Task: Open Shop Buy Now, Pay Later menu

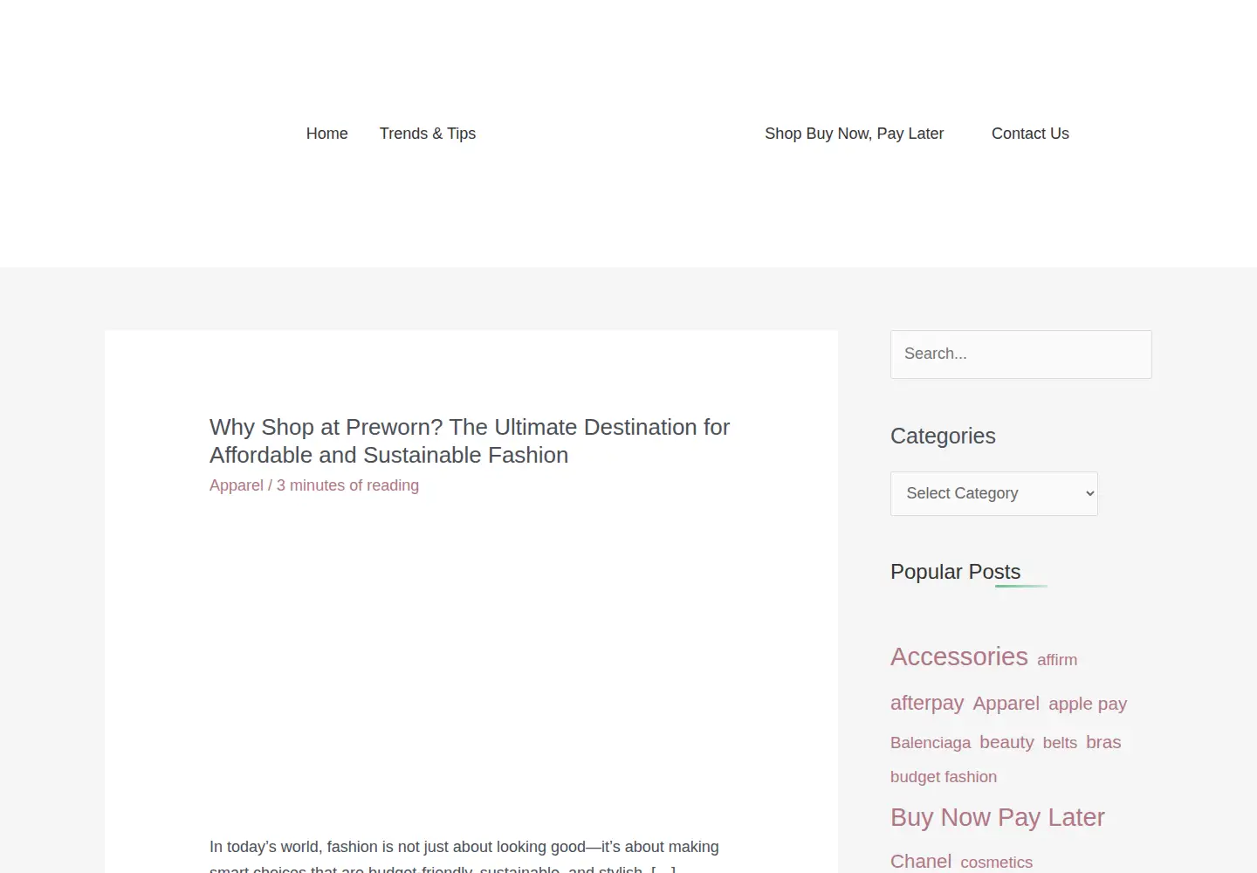Action: point(855,134)
